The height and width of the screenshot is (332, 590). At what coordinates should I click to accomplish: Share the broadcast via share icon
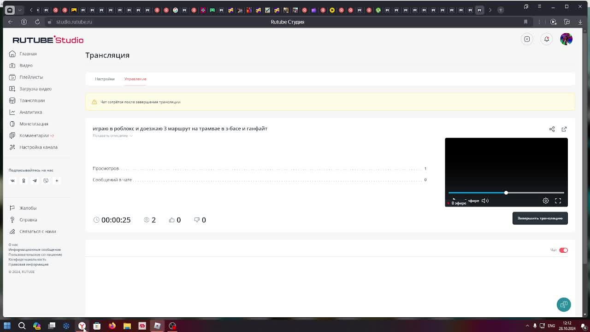552,129
